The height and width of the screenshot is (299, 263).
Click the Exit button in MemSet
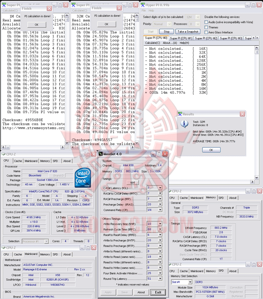click(158, 292)
